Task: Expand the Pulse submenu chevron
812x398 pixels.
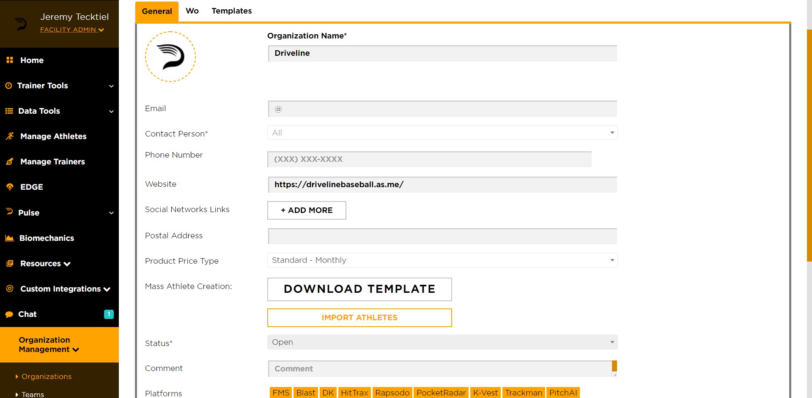Action: (x=111, y=213)
